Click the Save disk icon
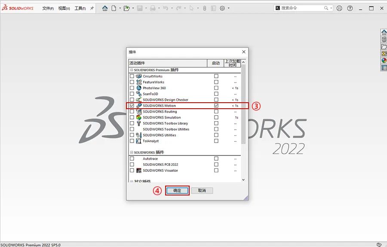The height and width of the screenshot is (247, 387). click(x=140, y=9)
